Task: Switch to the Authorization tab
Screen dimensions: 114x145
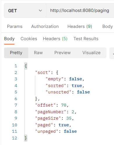Action: click(x=45, y=26)
